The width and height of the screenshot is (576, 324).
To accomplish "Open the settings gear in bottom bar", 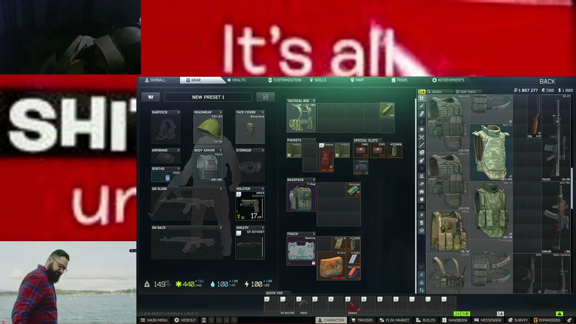I will (569, 320).
